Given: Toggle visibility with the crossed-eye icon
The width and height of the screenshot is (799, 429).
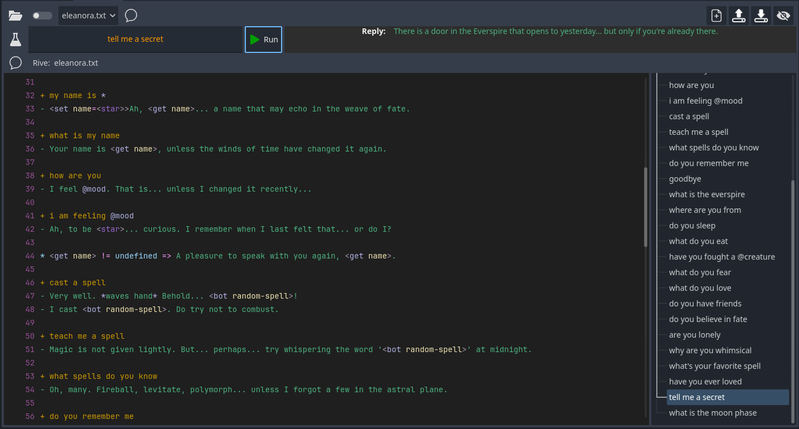Looking at the screenshot, I should click(x=783, y=16).
